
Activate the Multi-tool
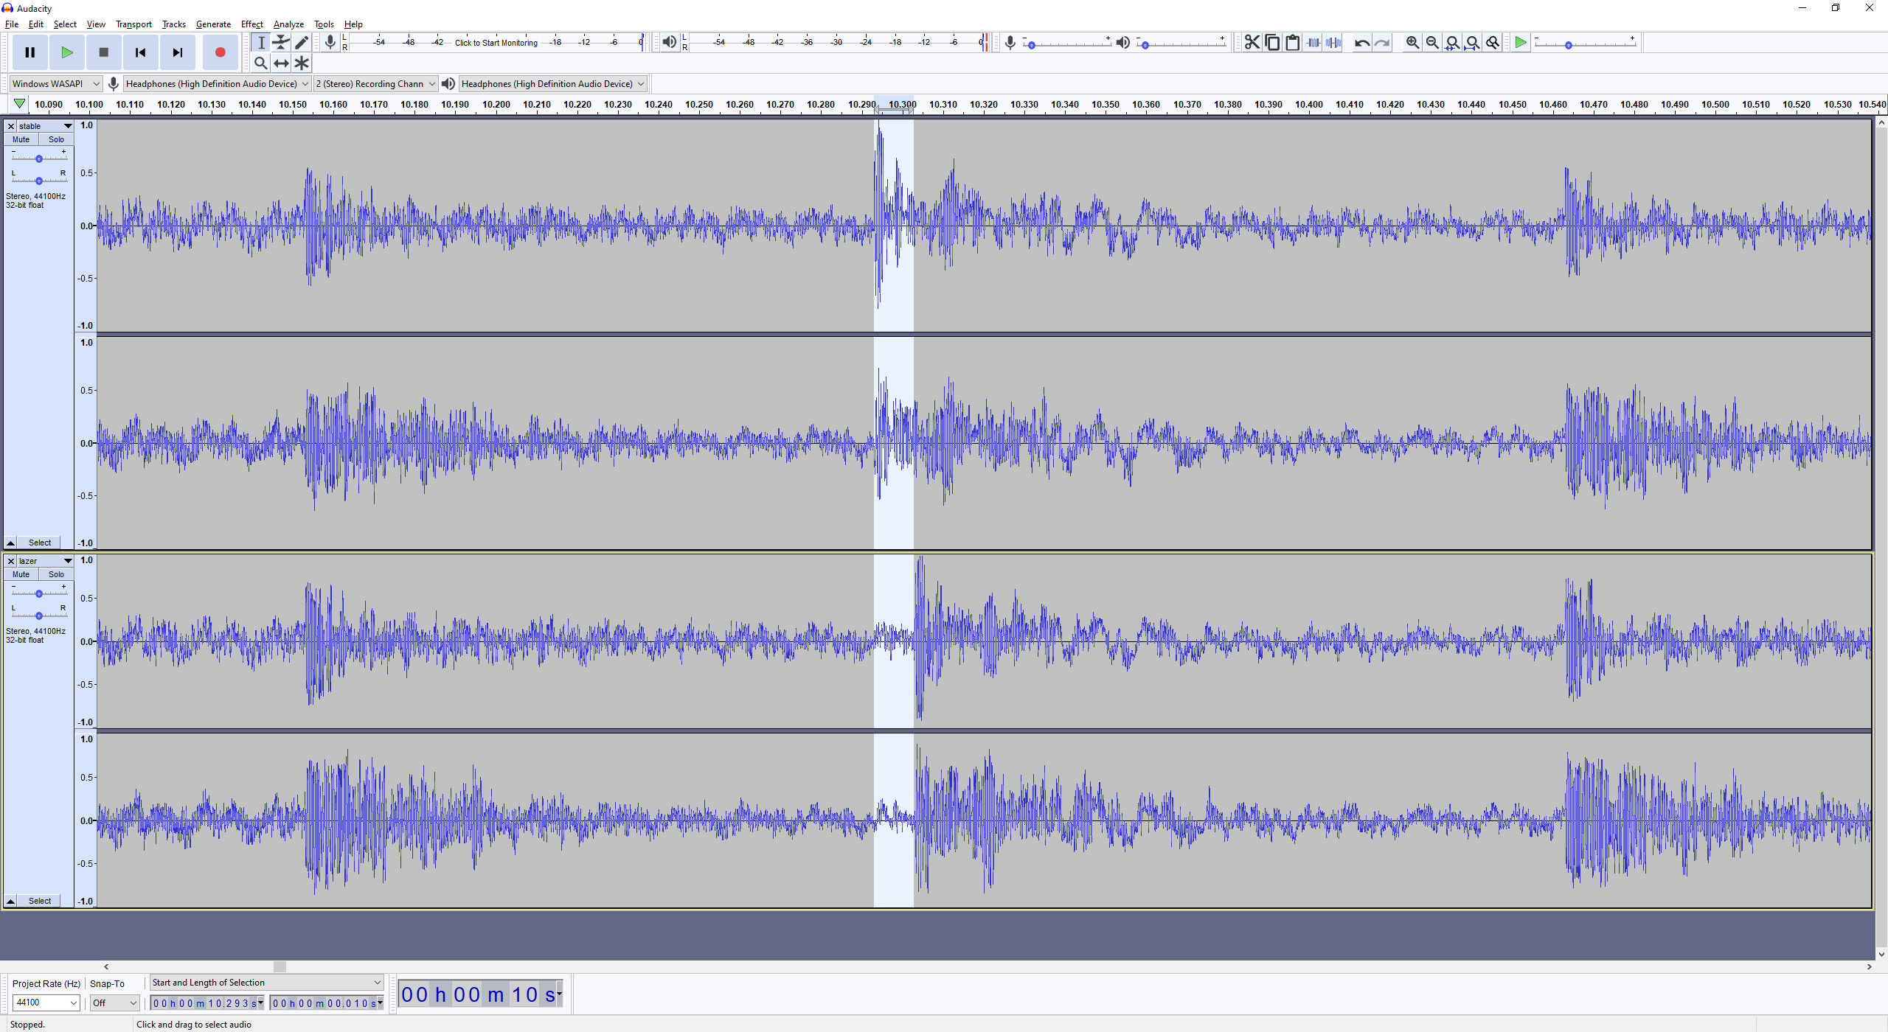(x=302, y=63)
